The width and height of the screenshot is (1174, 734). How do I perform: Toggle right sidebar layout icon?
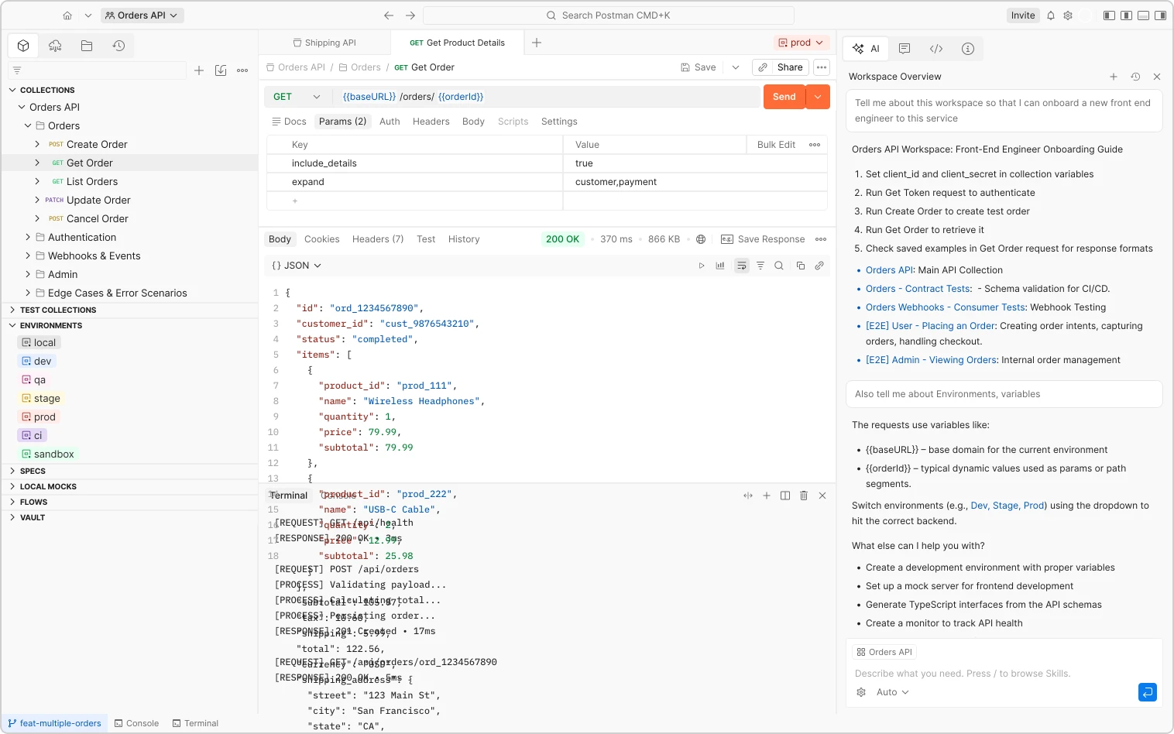(1160, 15)
